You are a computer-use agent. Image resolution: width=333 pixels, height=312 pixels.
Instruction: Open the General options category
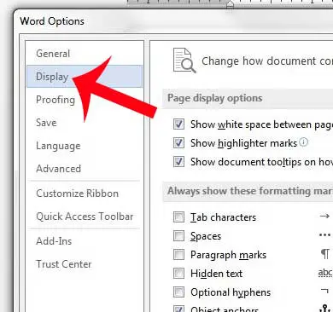pos(53,54)
